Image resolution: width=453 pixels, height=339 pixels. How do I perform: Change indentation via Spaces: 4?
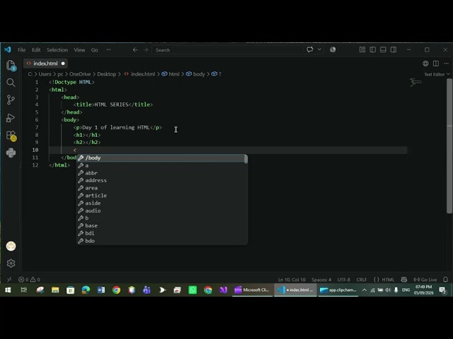(x=321, y=280)
